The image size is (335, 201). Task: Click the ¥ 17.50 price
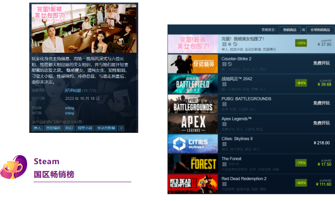[x=324, y=165]
